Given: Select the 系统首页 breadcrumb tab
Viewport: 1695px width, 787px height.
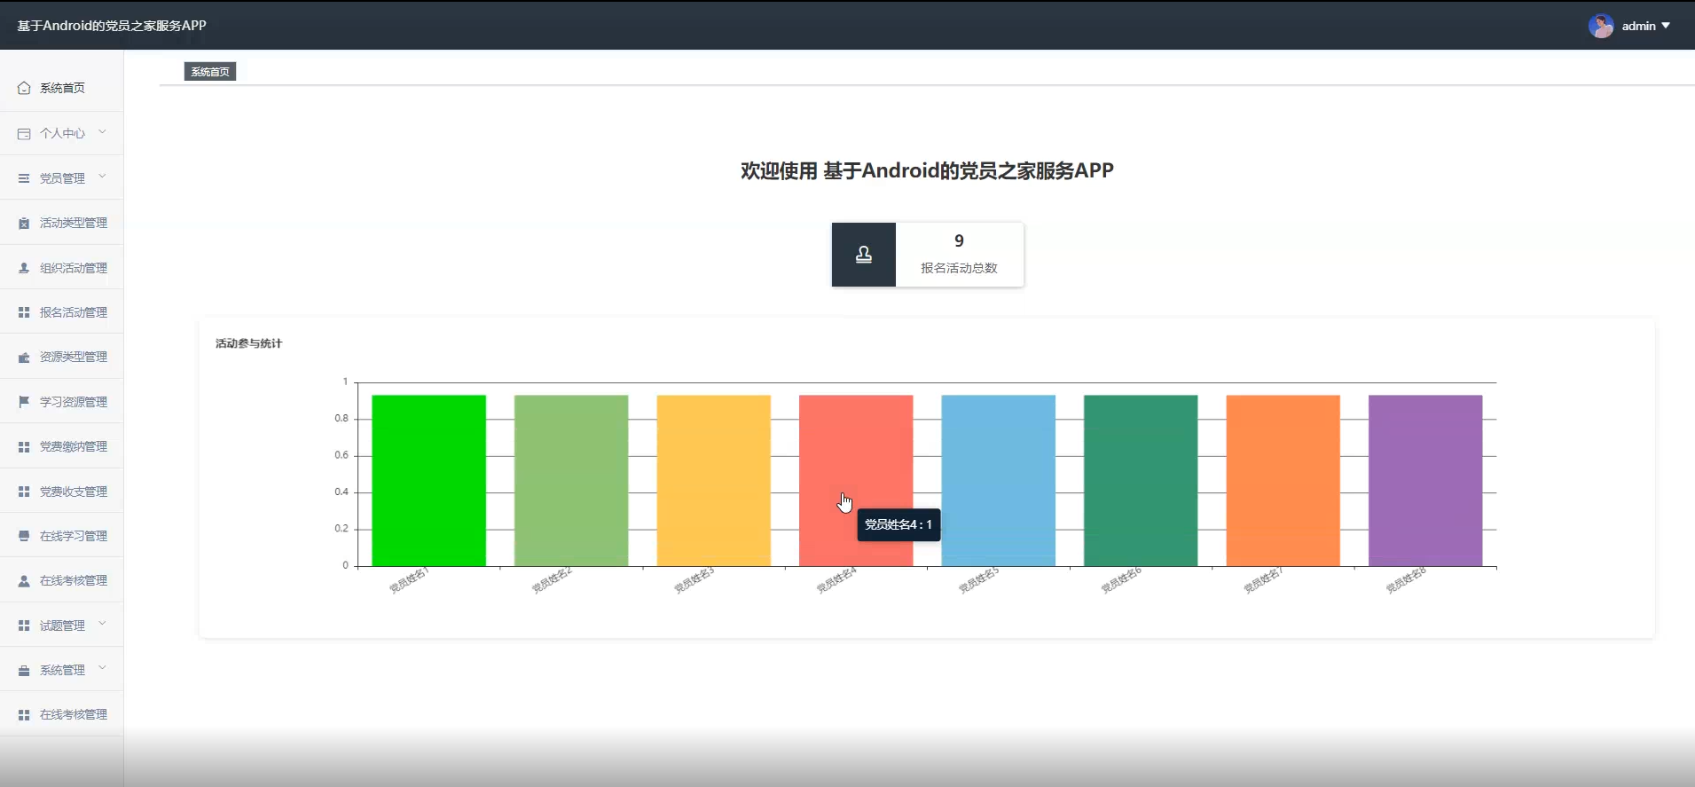Looking at the screenshot, I should 210,72.
